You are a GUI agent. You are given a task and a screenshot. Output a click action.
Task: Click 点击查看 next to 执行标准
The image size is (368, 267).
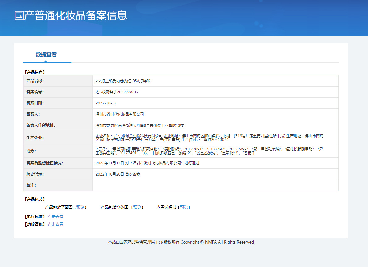pyautogui.click(x=56, y=217)
